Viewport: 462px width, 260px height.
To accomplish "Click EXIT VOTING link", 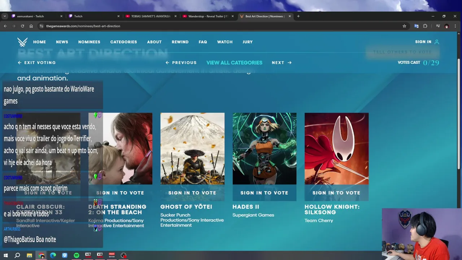I will pyautogui.click(x=37, y=62).
